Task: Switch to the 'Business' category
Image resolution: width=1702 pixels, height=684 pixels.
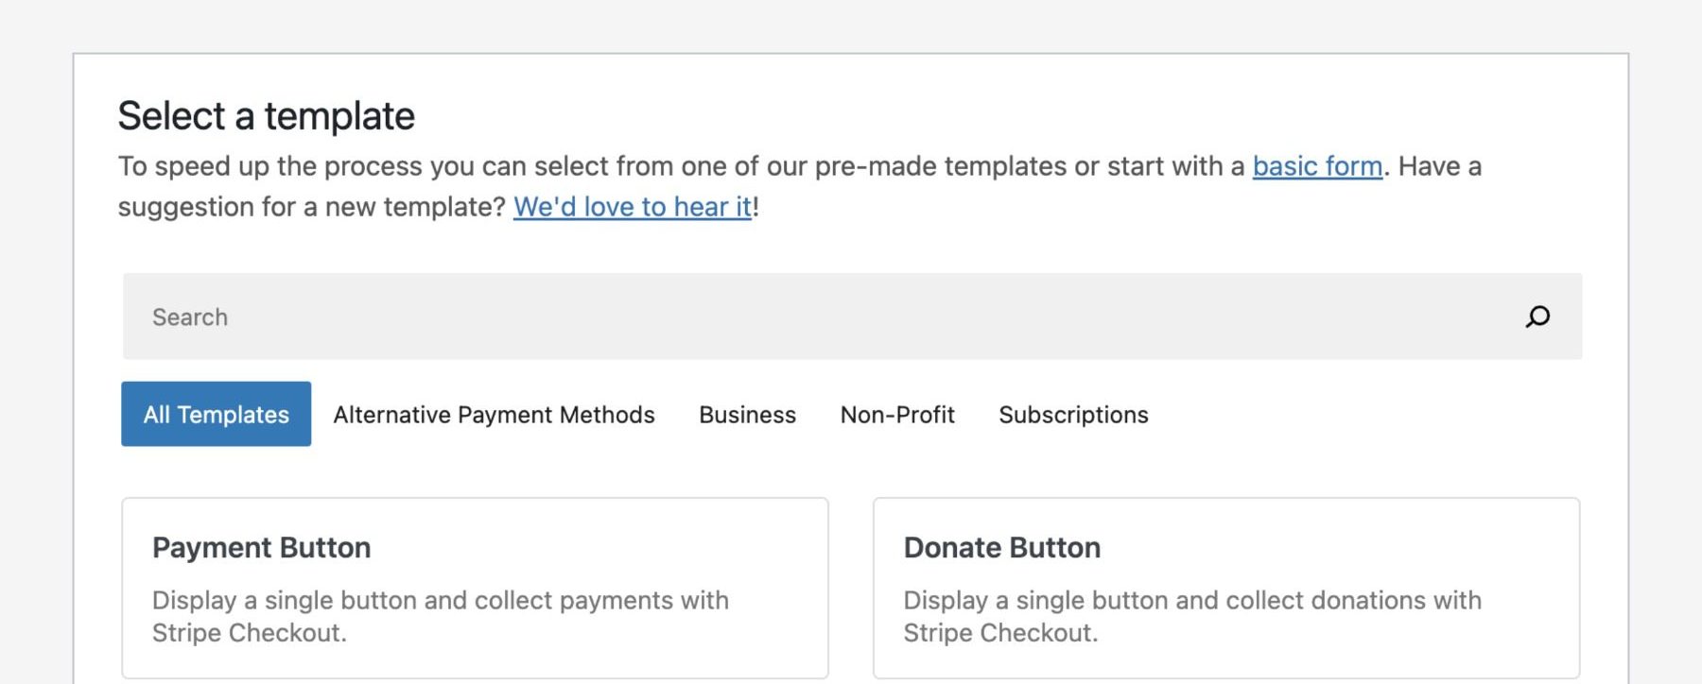Action: coord(746,414)
